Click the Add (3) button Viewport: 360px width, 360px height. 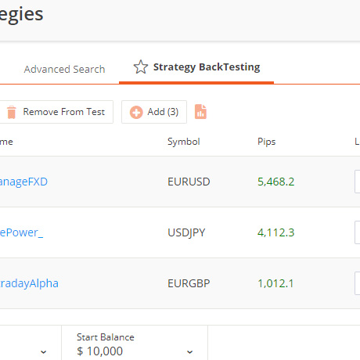154,112
